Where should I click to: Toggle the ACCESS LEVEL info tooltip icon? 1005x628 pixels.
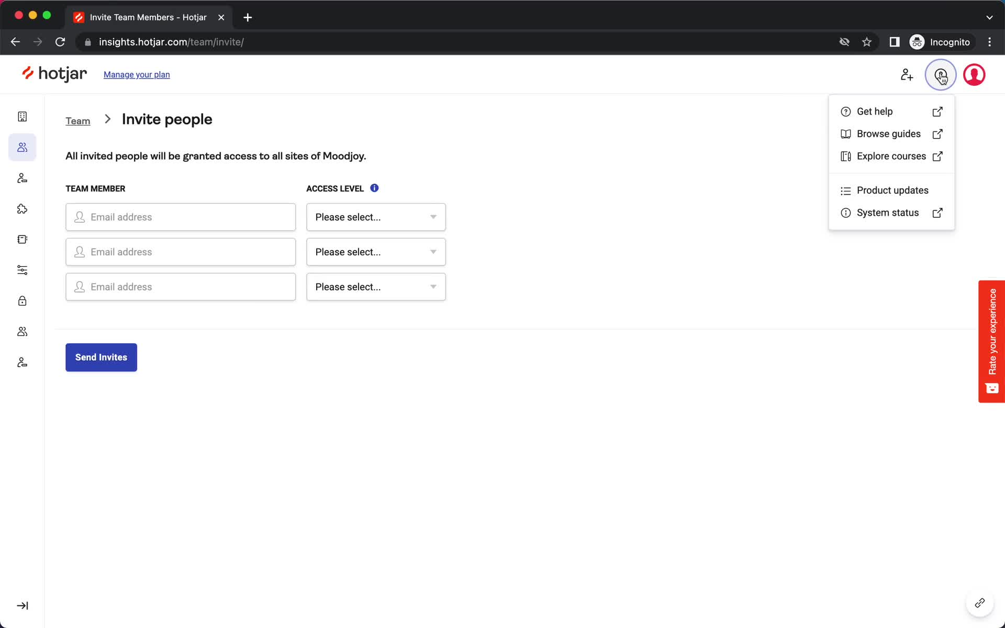(x=374, y=188)
